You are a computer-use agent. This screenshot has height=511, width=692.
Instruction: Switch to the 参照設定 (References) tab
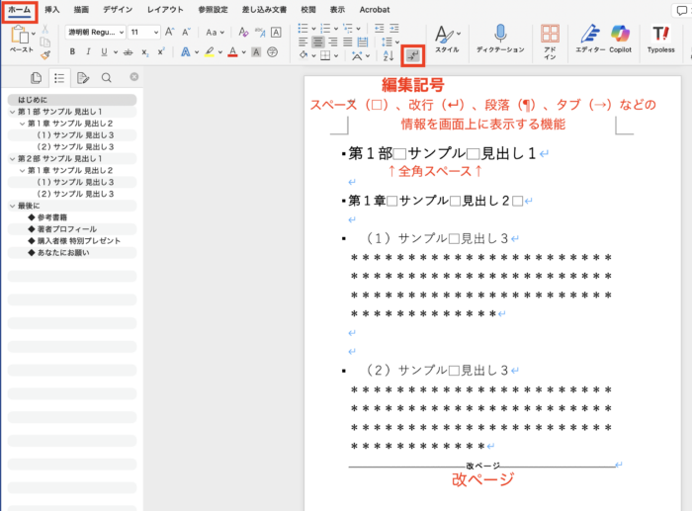[213, 9]
